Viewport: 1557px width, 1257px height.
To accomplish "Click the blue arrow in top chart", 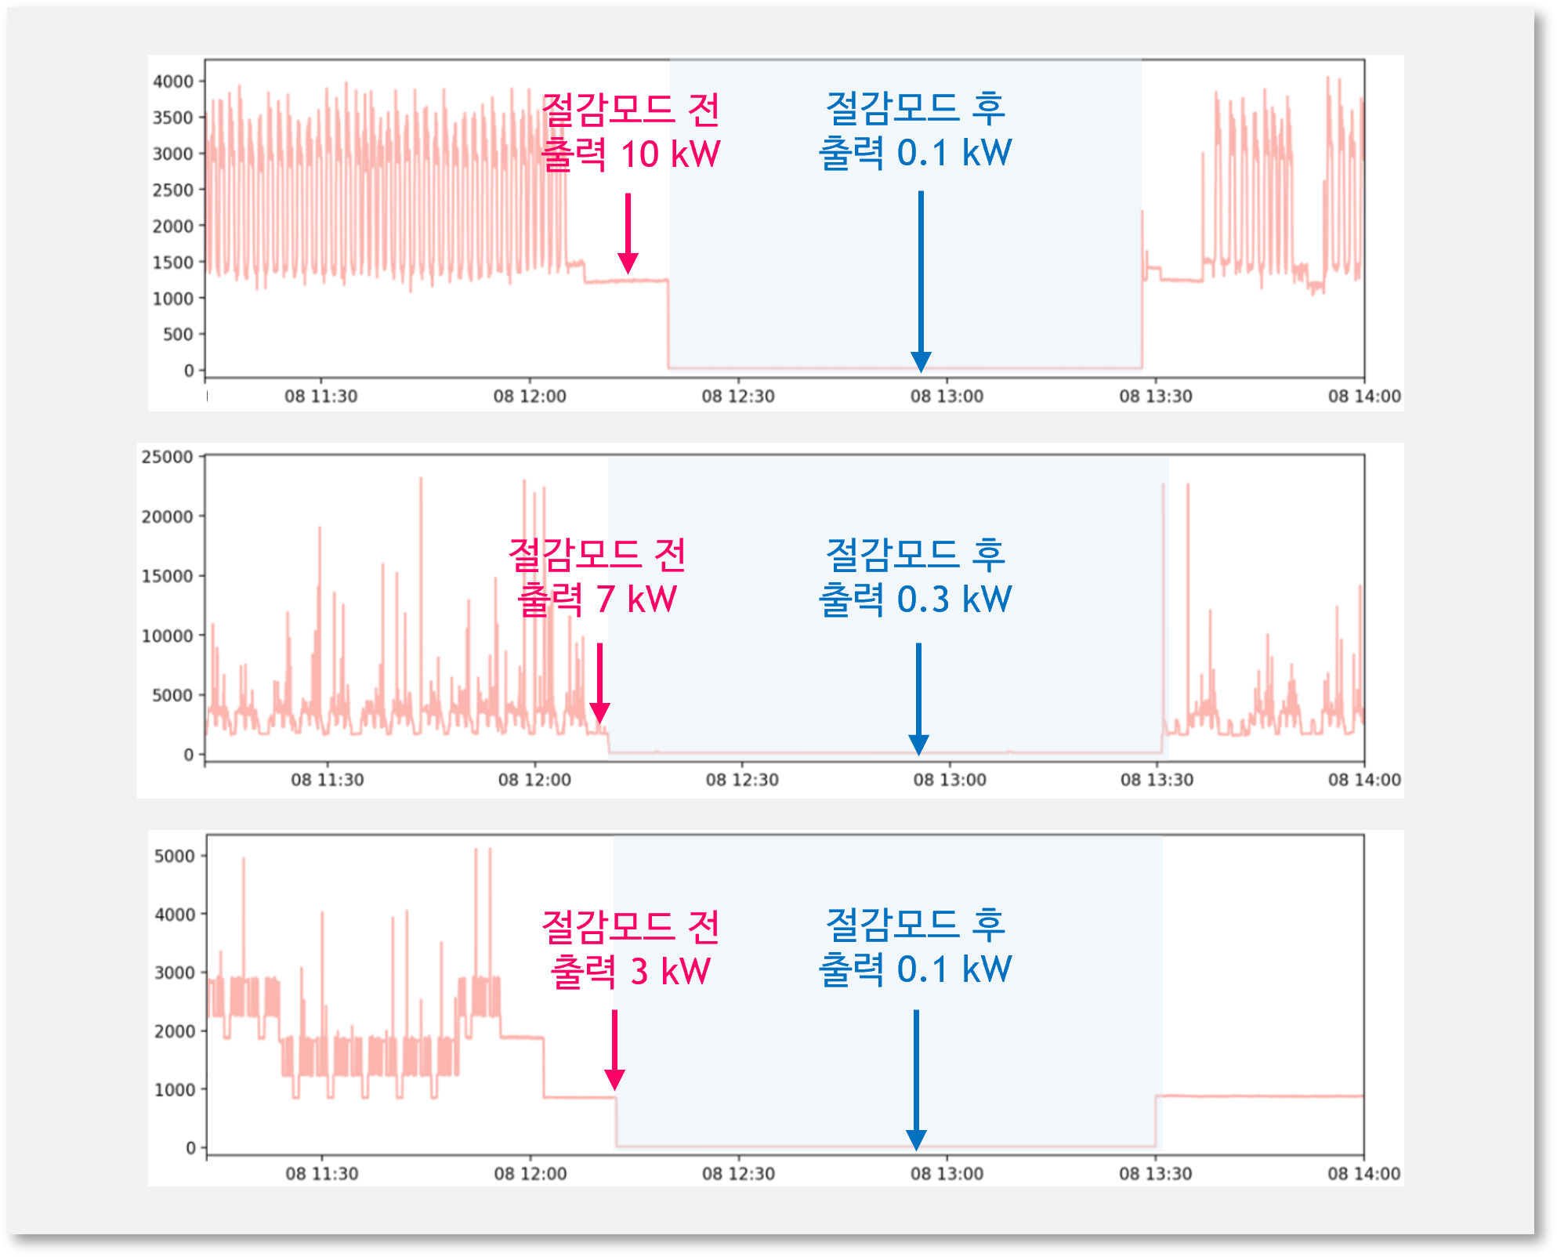I will 921,281.
